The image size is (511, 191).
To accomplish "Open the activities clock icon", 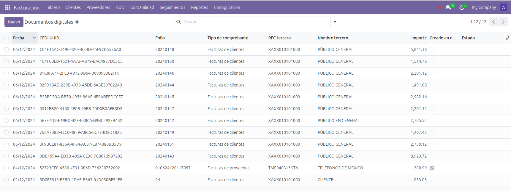I will click(462, 7).
